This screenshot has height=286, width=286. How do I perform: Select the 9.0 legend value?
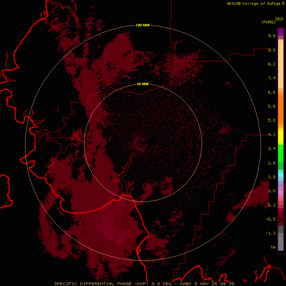point(272,50)
